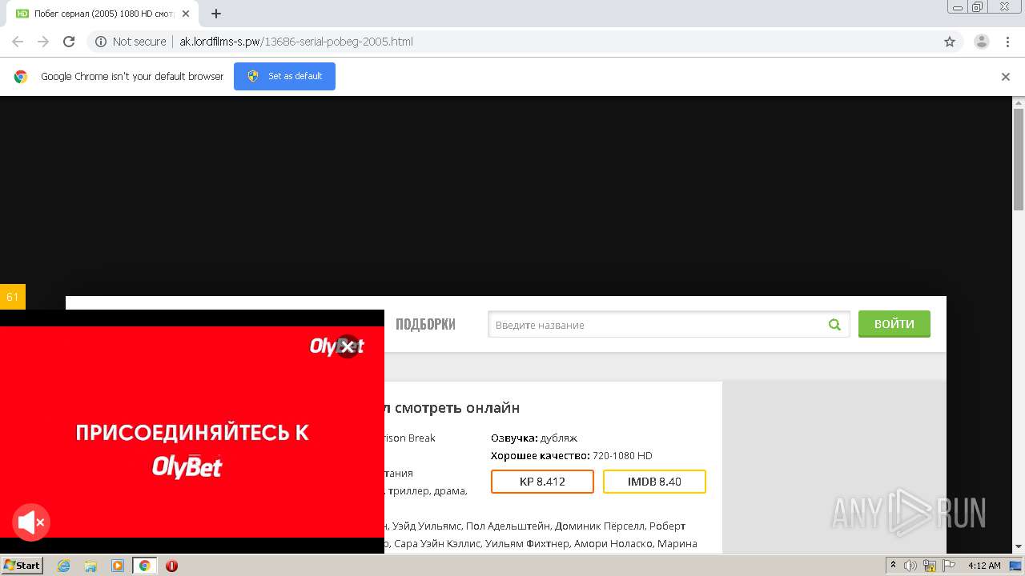View the Not secure site info
This screenshot has width=1025, height=576.
[131, 42]
